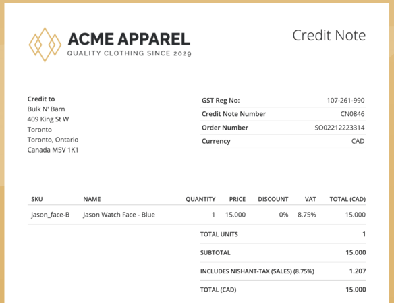Click the 'Quality Clothing Since 2029' tagline
The height and width of the screenshot is (303, 394).
pyautogui.click(x=130, y=53)
